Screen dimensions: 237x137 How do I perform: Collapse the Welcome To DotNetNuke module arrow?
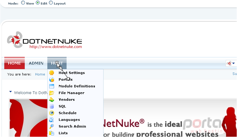pyautogui.click(x=10, y=92)
